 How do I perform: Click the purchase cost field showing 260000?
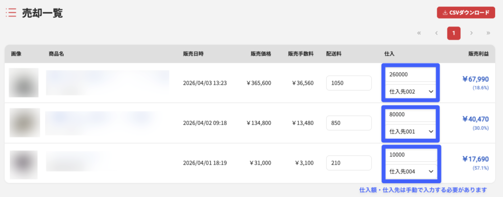pos(410,74)
